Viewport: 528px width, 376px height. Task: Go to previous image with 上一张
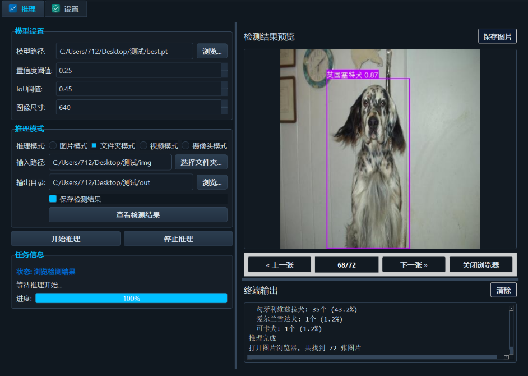[279, 264]
